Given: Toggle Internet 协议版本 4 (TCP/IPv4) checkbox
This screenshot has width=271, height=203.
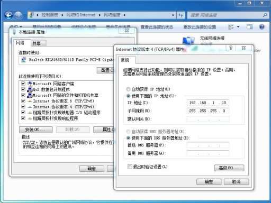Looking at the screenshot, I should click(23, 107).
